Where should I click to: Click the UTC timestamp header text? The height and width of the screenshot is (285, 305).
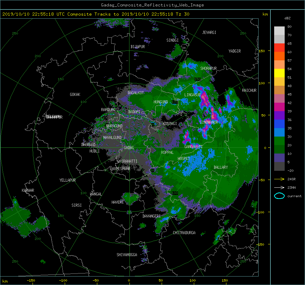coord(96,14)
